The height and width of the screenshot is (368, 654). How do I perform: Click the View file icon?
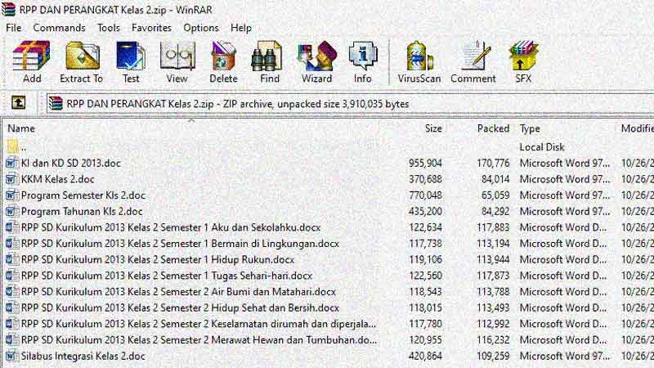click(x=177, y=56)
